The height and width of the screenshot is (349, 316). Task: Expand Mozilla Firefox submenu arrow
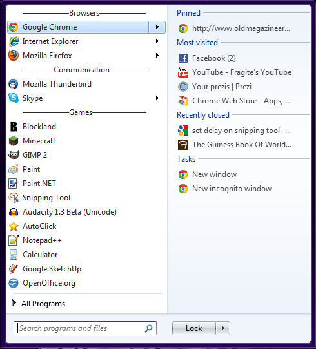pos(157,56)
